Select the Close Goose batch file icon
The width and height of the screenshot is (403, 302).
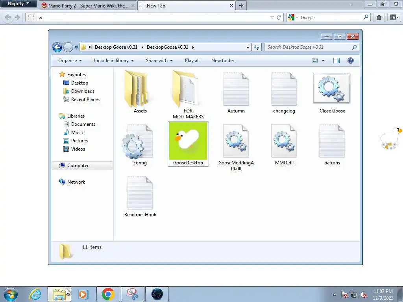[x=332, y=88]
